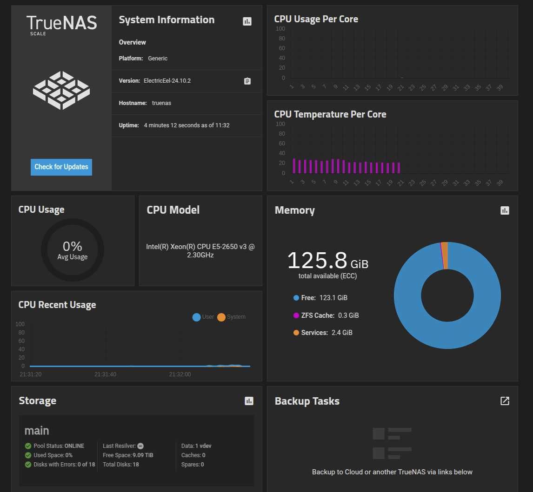Click the CPU Usage Per Core title

click(316, 19)
